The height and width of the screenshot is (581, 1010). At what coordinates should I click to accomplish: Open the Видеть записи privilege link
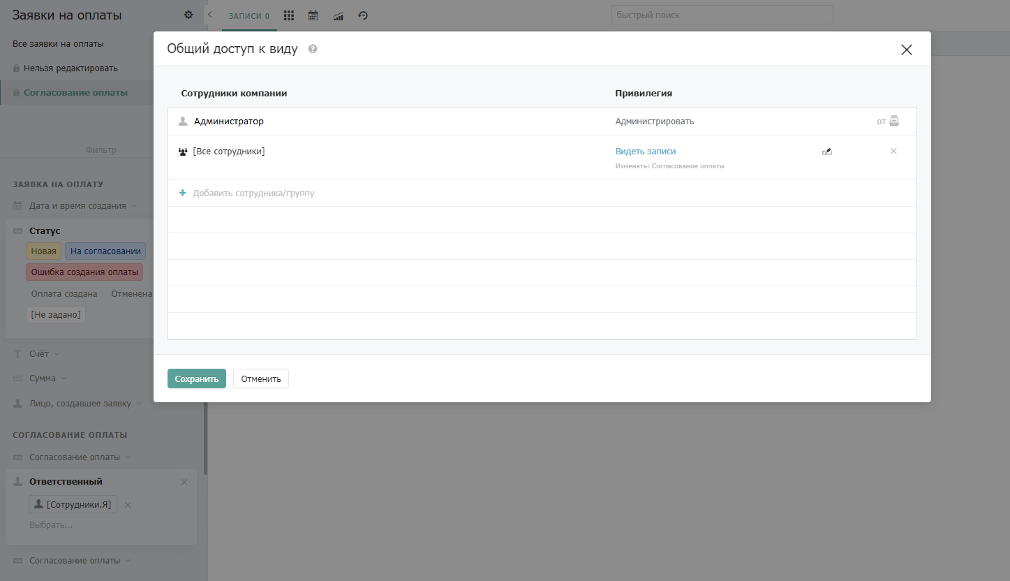click(646, 151)
